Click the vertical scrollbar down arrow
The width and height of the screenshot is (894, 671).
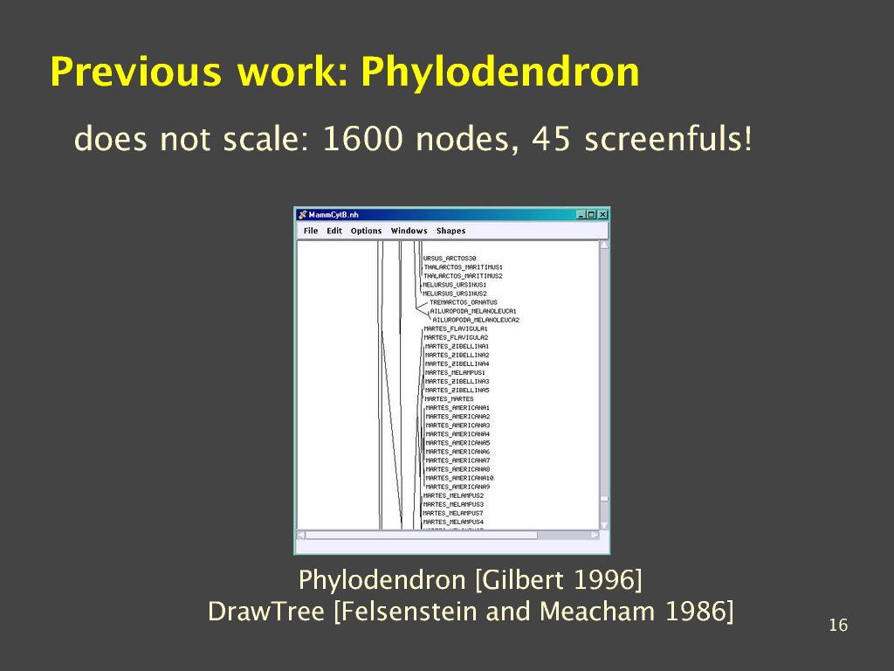pos(604,525)
